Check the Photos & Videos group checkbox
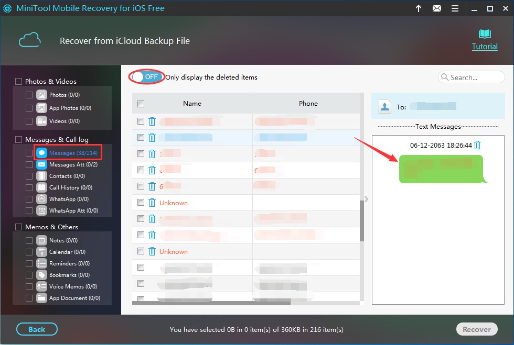The image size is (514, 345). tap(19, 81)
